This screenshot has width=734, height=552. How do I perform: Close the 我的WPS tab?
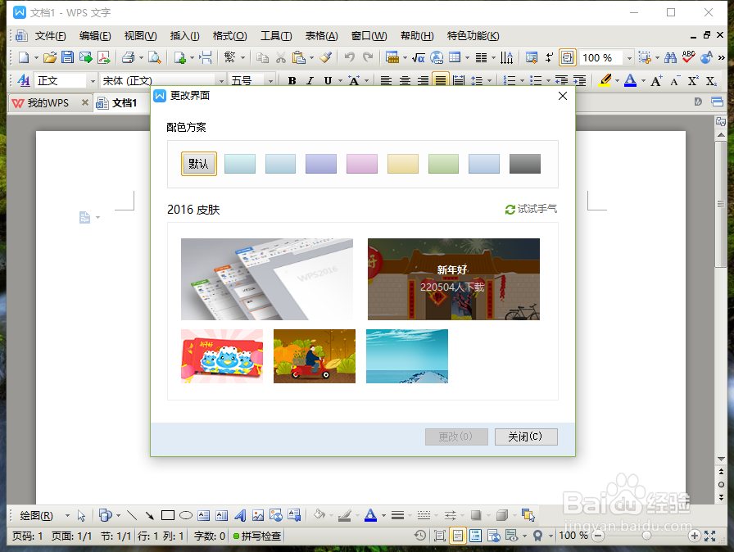(84, 102)
